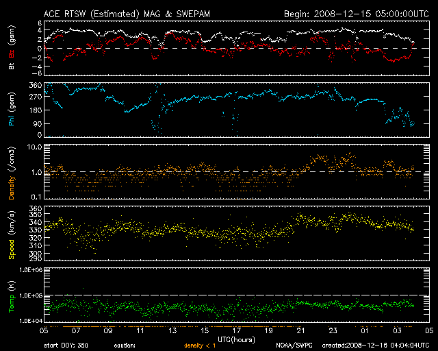
Task: Click the 'UTC(hours)' x-axis title
Action: [x=236, y=340]
